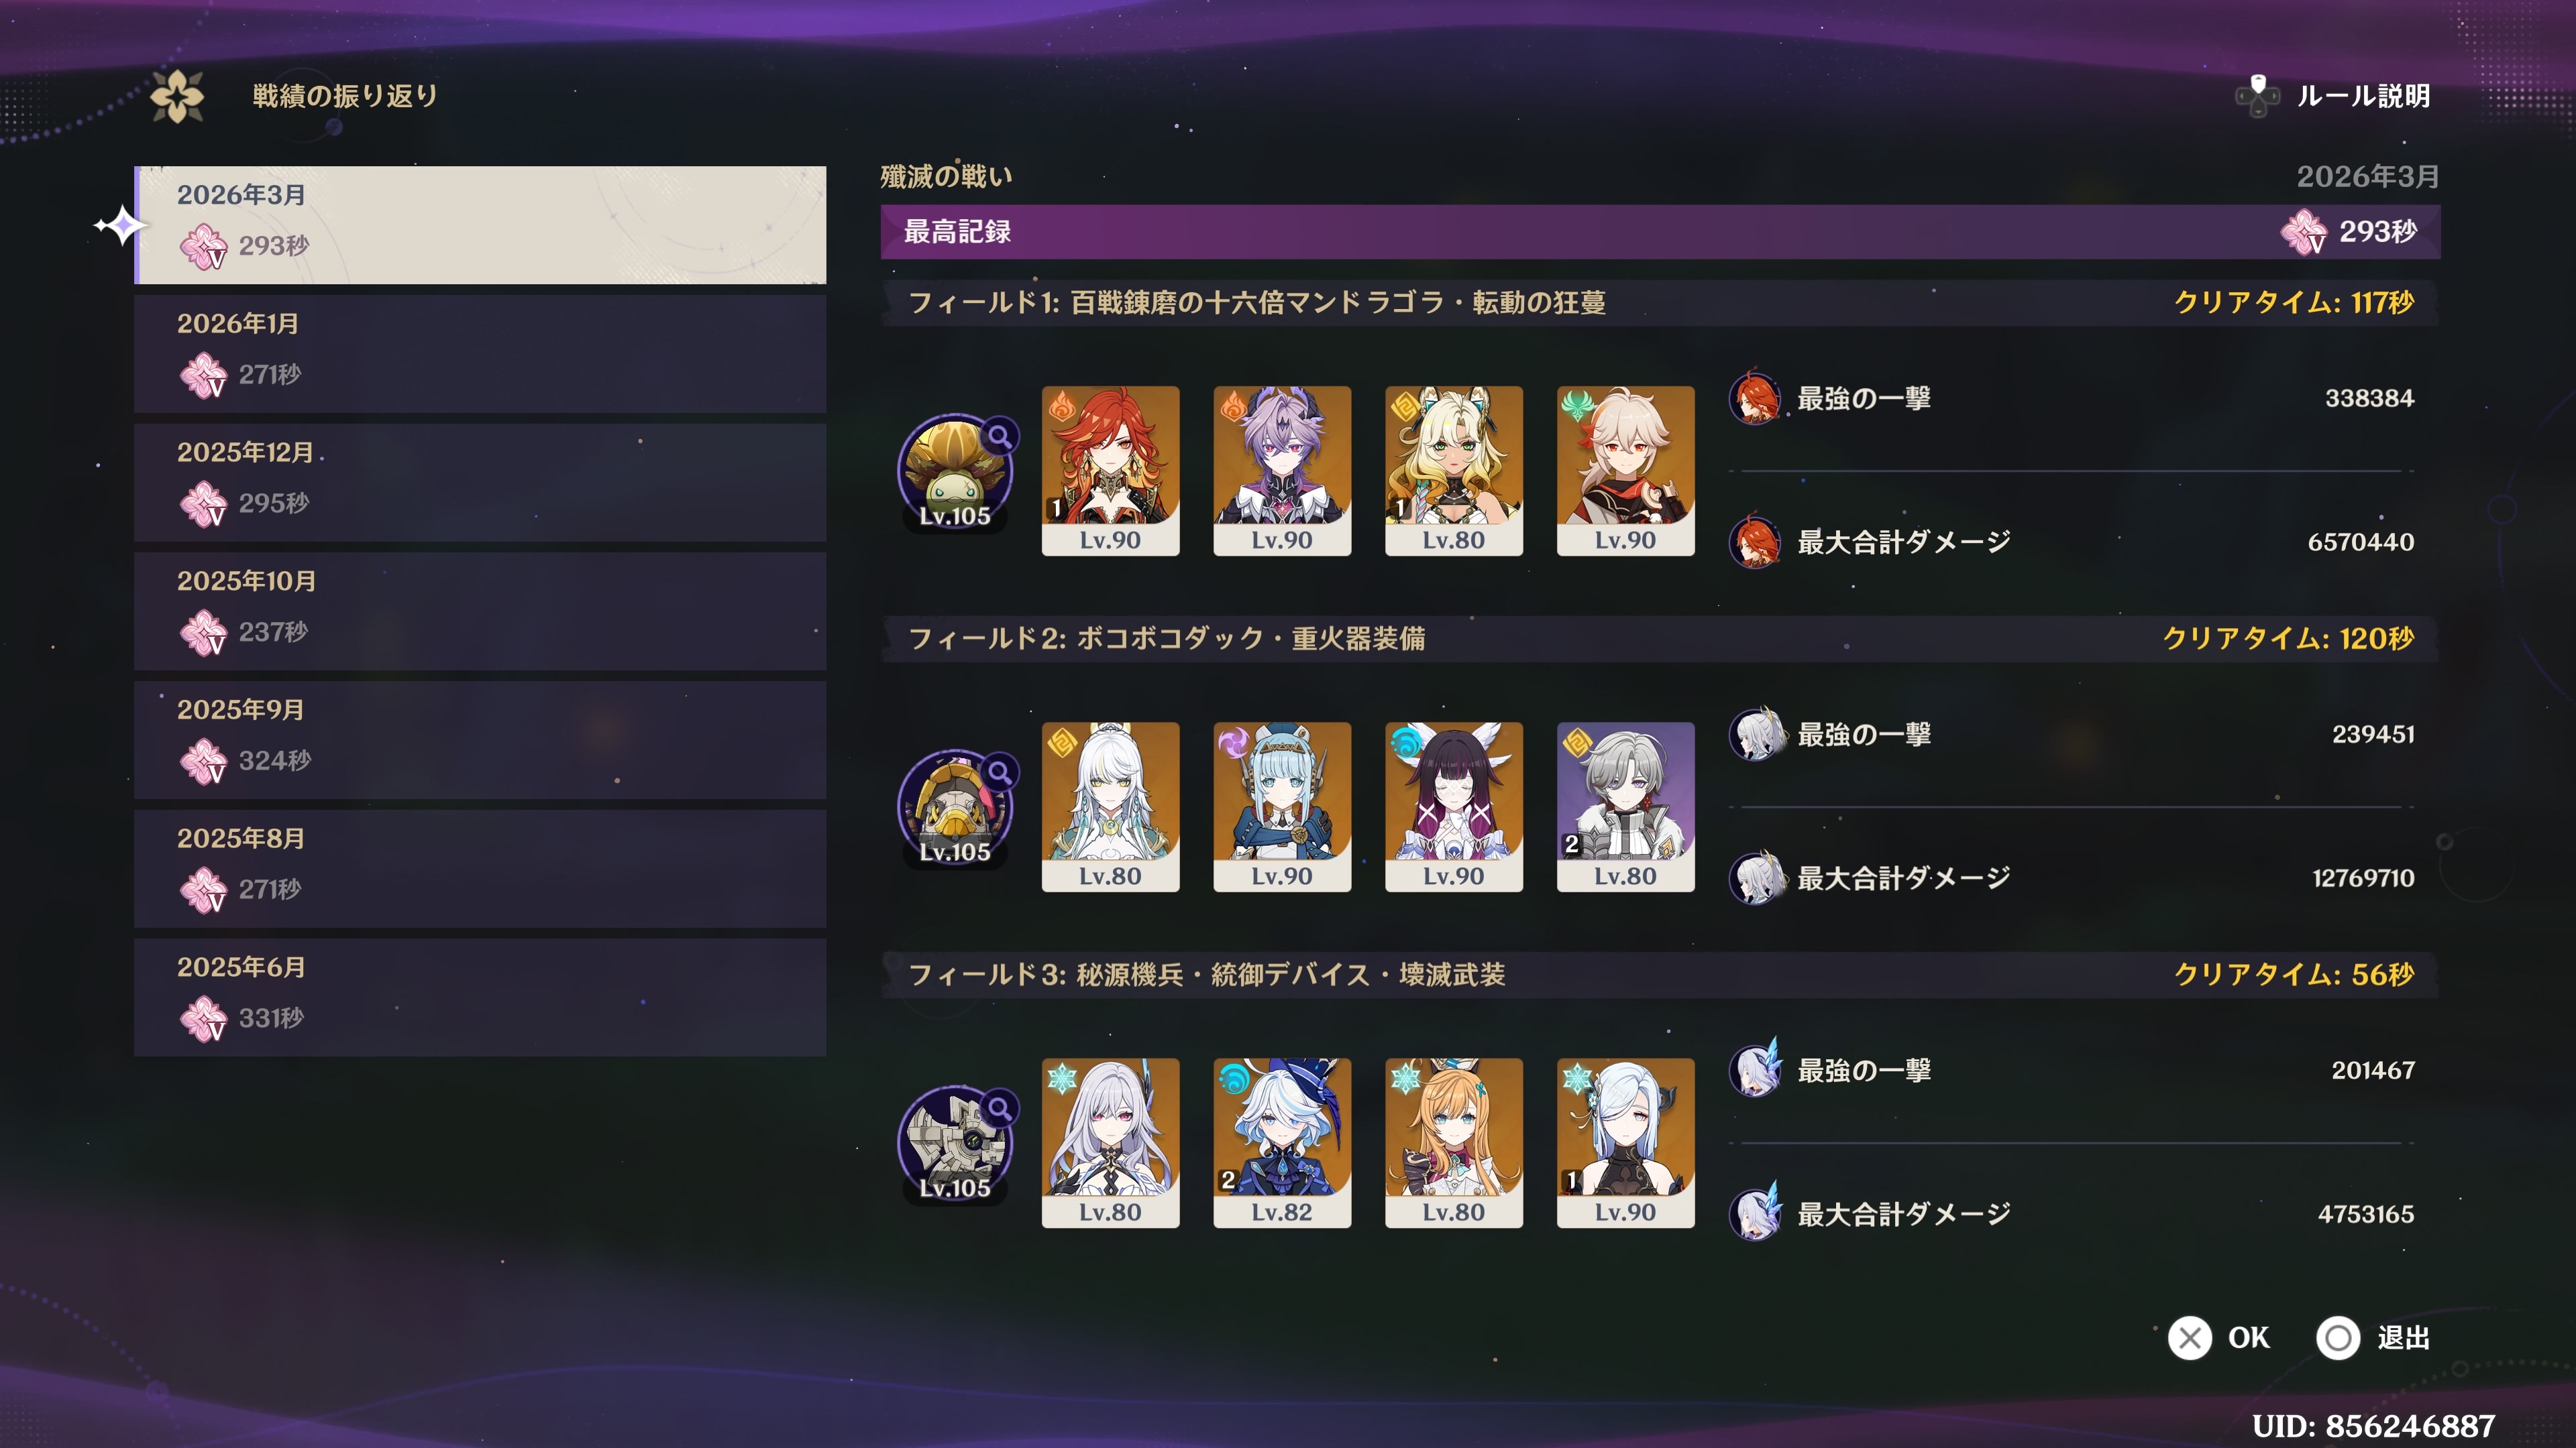The image size is (2576, 1448).
Task: Open the 2025年10月 record with 237秒
Action: (480, 611)
